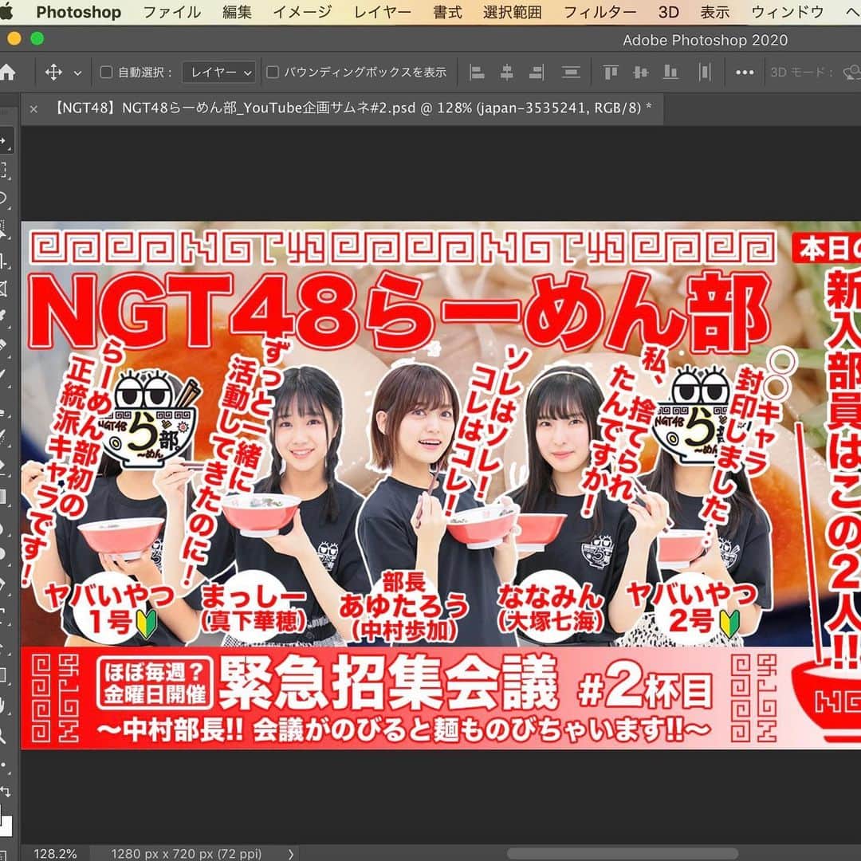Viewport: 861px width, 861px height.
Task: Open the 書式 menu
Action: 447,12
